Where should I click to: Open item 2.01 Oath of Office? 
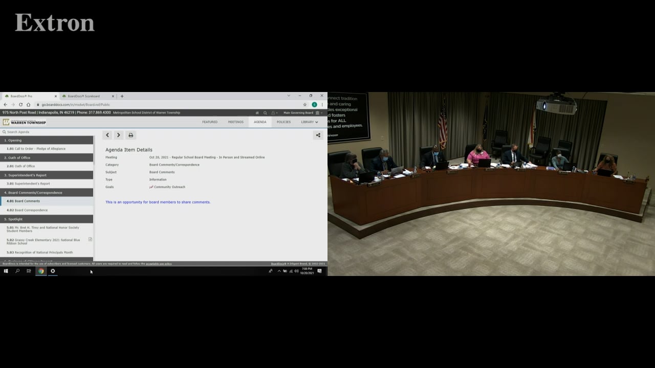[x=47, y=166]
